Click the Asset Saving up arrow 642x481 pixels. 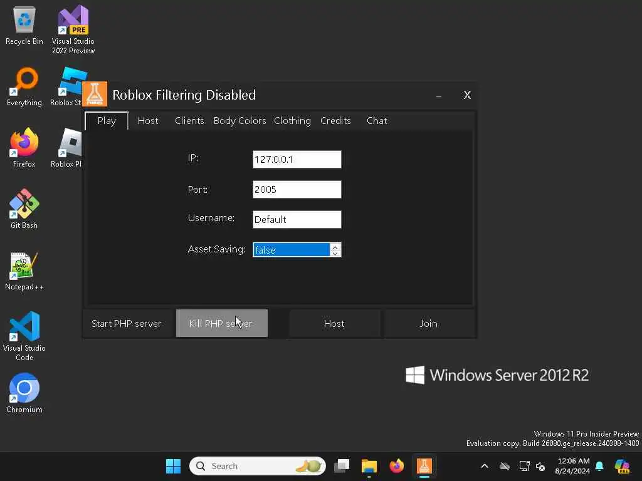[x=335, y=247]
